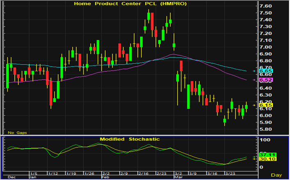Click the Modified Stochastic panel title
This screenshot has width=290, height=180.
(x=129, y=139)
